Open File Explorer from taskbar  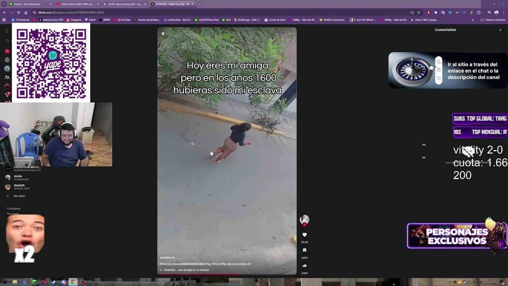[x=15, y=282]
